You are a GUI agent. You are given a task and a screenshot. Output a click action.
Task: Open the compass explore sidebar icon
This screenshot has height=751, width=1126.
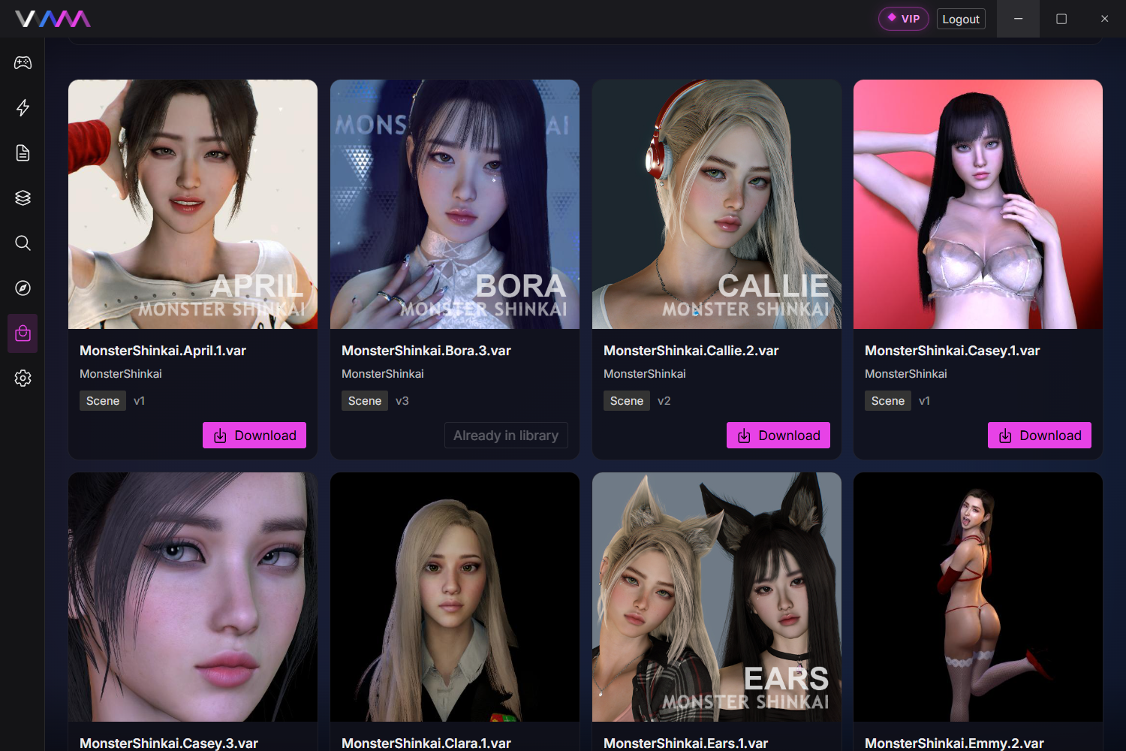point(23,288)
